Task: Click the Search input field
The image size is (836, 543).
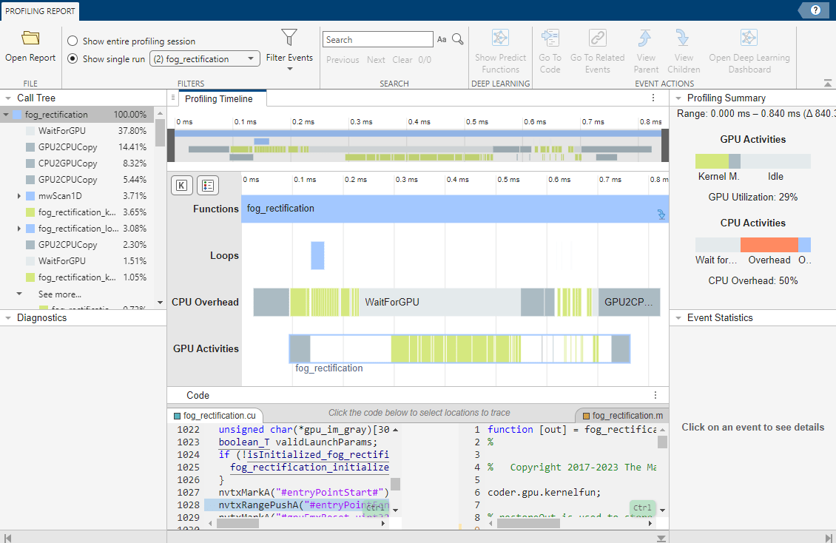Action: coord(377,40)
